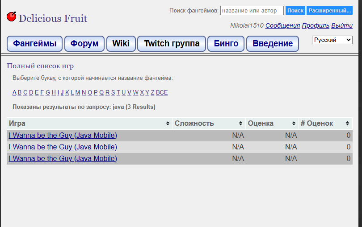Viewport: 362px width, 227px height.
Task: Open the first Java Mobile game link
Action: point(63,136)
